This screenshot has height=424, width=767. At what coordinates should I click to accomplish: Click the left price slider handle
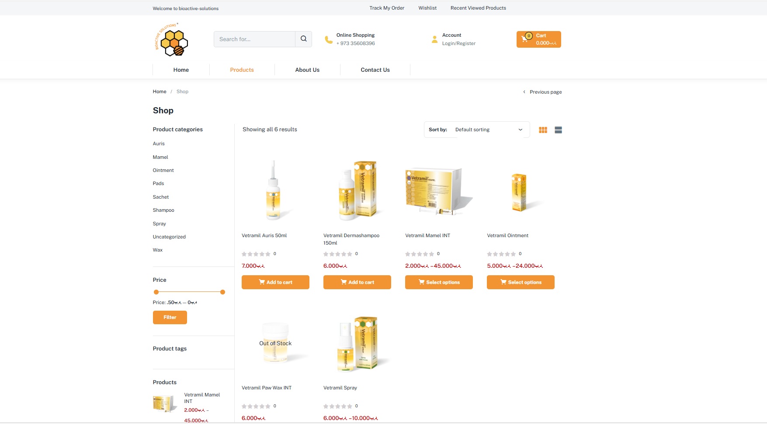[x=156, y=292]
